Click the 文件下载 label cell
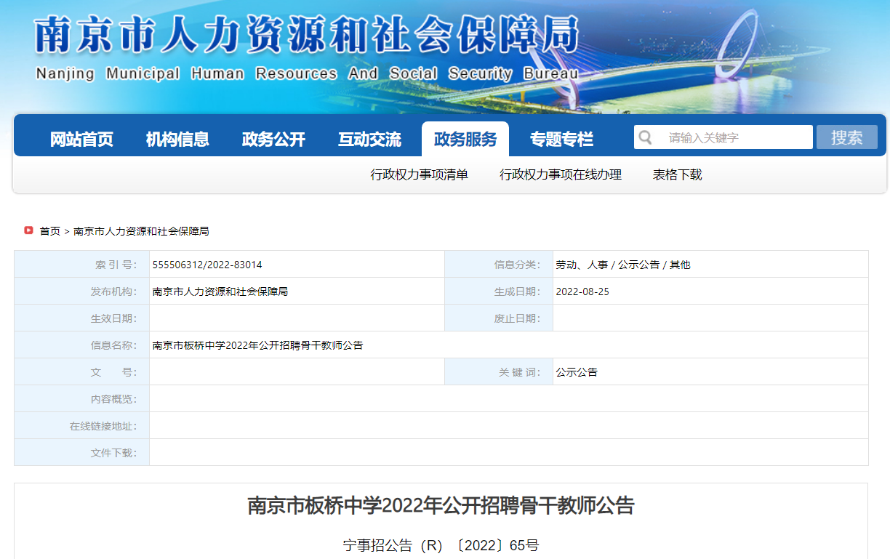The height and width of the screenshot is (559, 890). [81, 453]
